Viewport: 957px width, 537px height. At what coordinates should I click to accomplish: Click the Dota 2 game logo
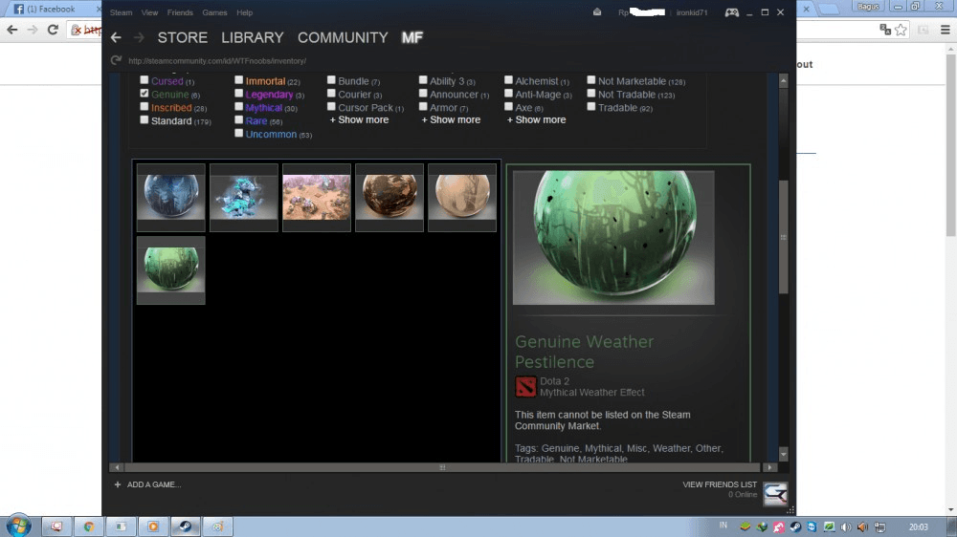525,387
